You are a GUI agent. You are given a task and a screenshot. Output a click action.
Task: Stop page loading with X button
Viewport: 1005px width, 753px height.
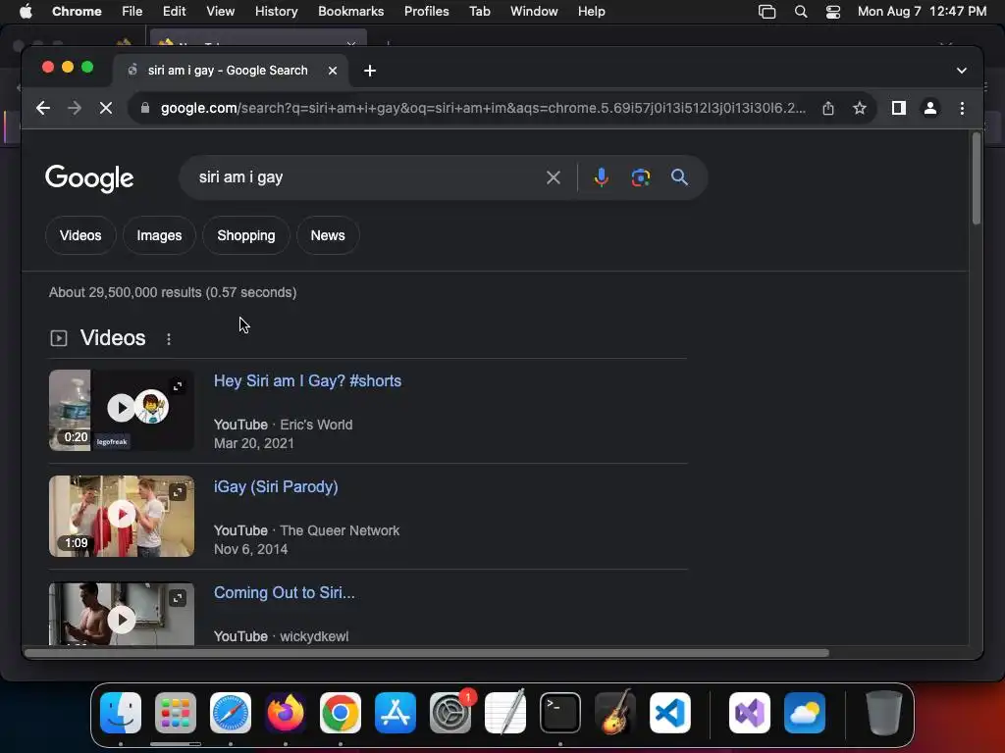[x=106, y=108]
